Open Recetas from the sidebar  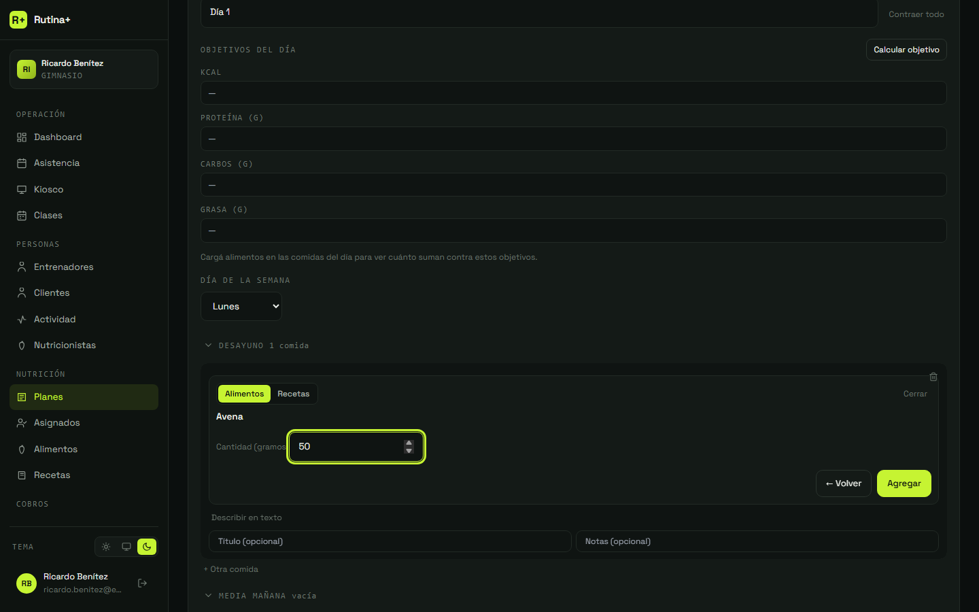pyautogui.click(x=84, y=475)
